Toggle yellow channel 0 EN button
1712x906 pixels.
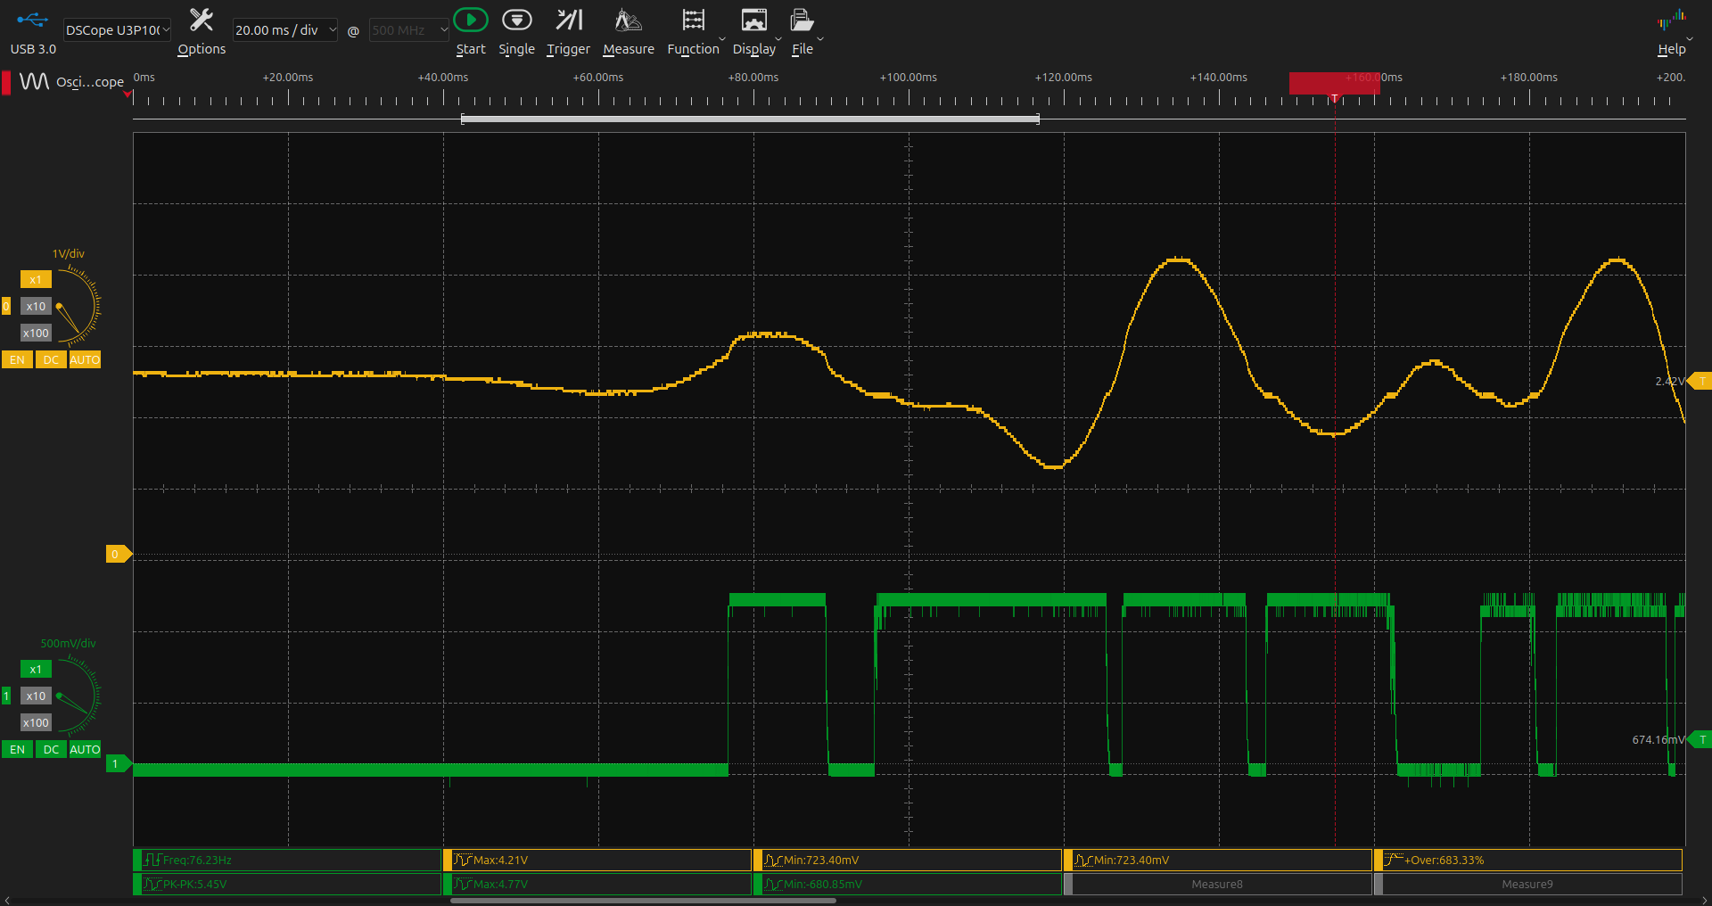(x=17, y=360)
